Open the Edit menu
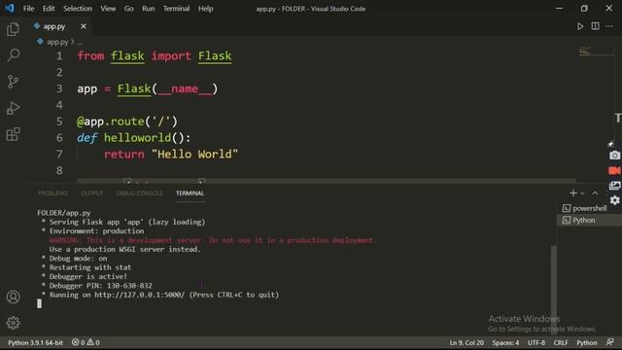The width and height of the screenshot is (622, 350). pyautogui.click(x=49, y=9)
